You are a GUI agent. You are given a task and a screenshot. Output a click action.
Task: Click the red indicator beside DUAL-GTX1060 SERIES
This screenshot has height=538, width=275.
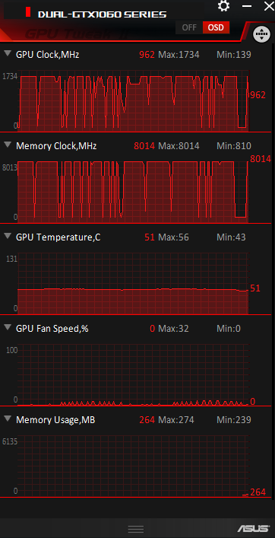(28, 13)
